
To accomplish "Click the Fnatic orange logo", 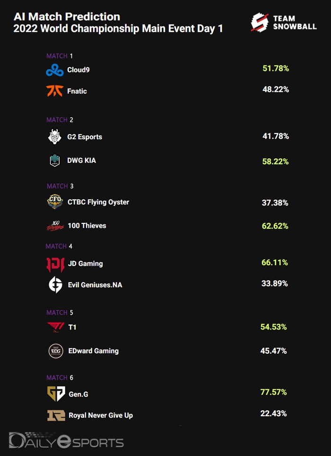I will coord(55,90).
